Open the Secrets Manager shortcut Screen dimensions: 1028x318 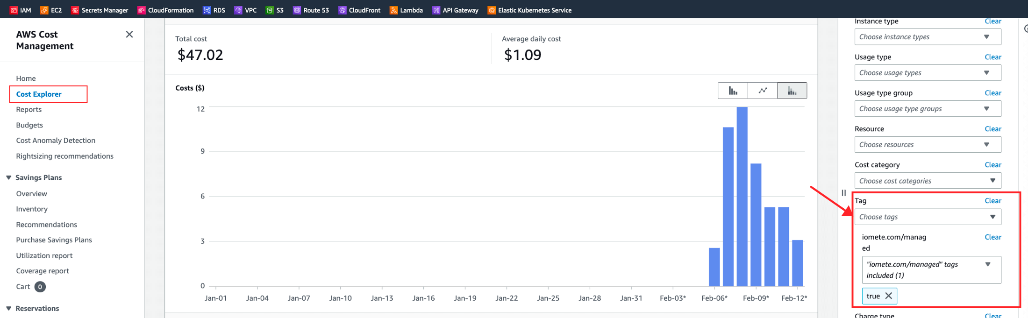tap(100, 10)
